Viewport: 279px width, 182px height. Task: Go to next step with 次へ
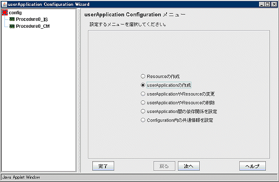click(x=189, y=166)
